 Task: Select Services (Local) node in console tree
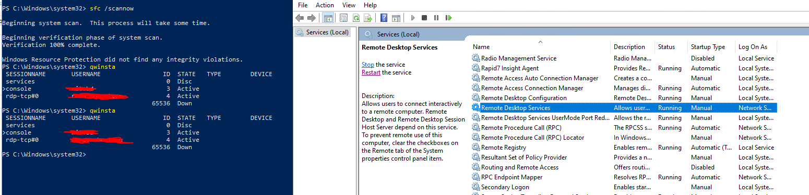327,32
